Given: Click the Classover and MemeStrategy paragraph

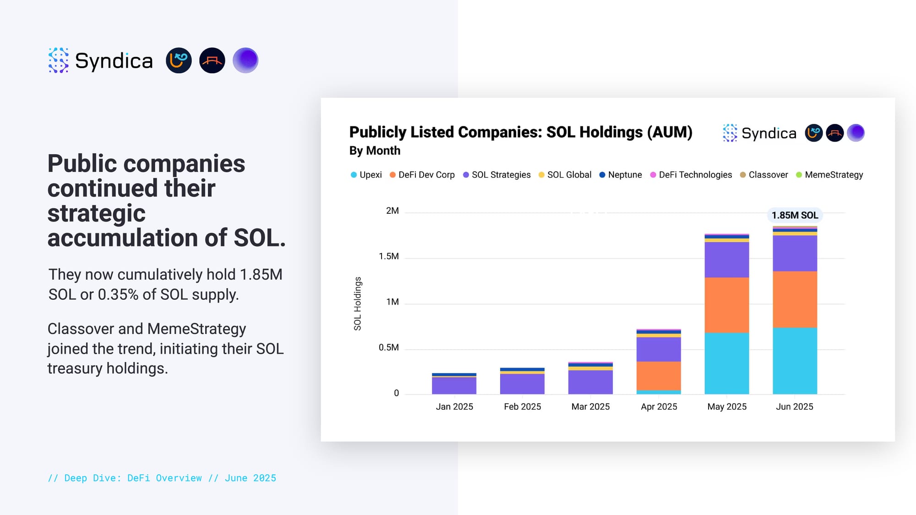Looking at the screenshot, I should pos(165,348).
